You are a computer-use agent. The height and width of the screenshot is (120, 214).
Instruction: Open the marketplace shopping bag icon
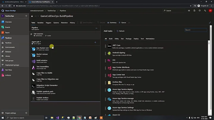click(x=194, y=11)
